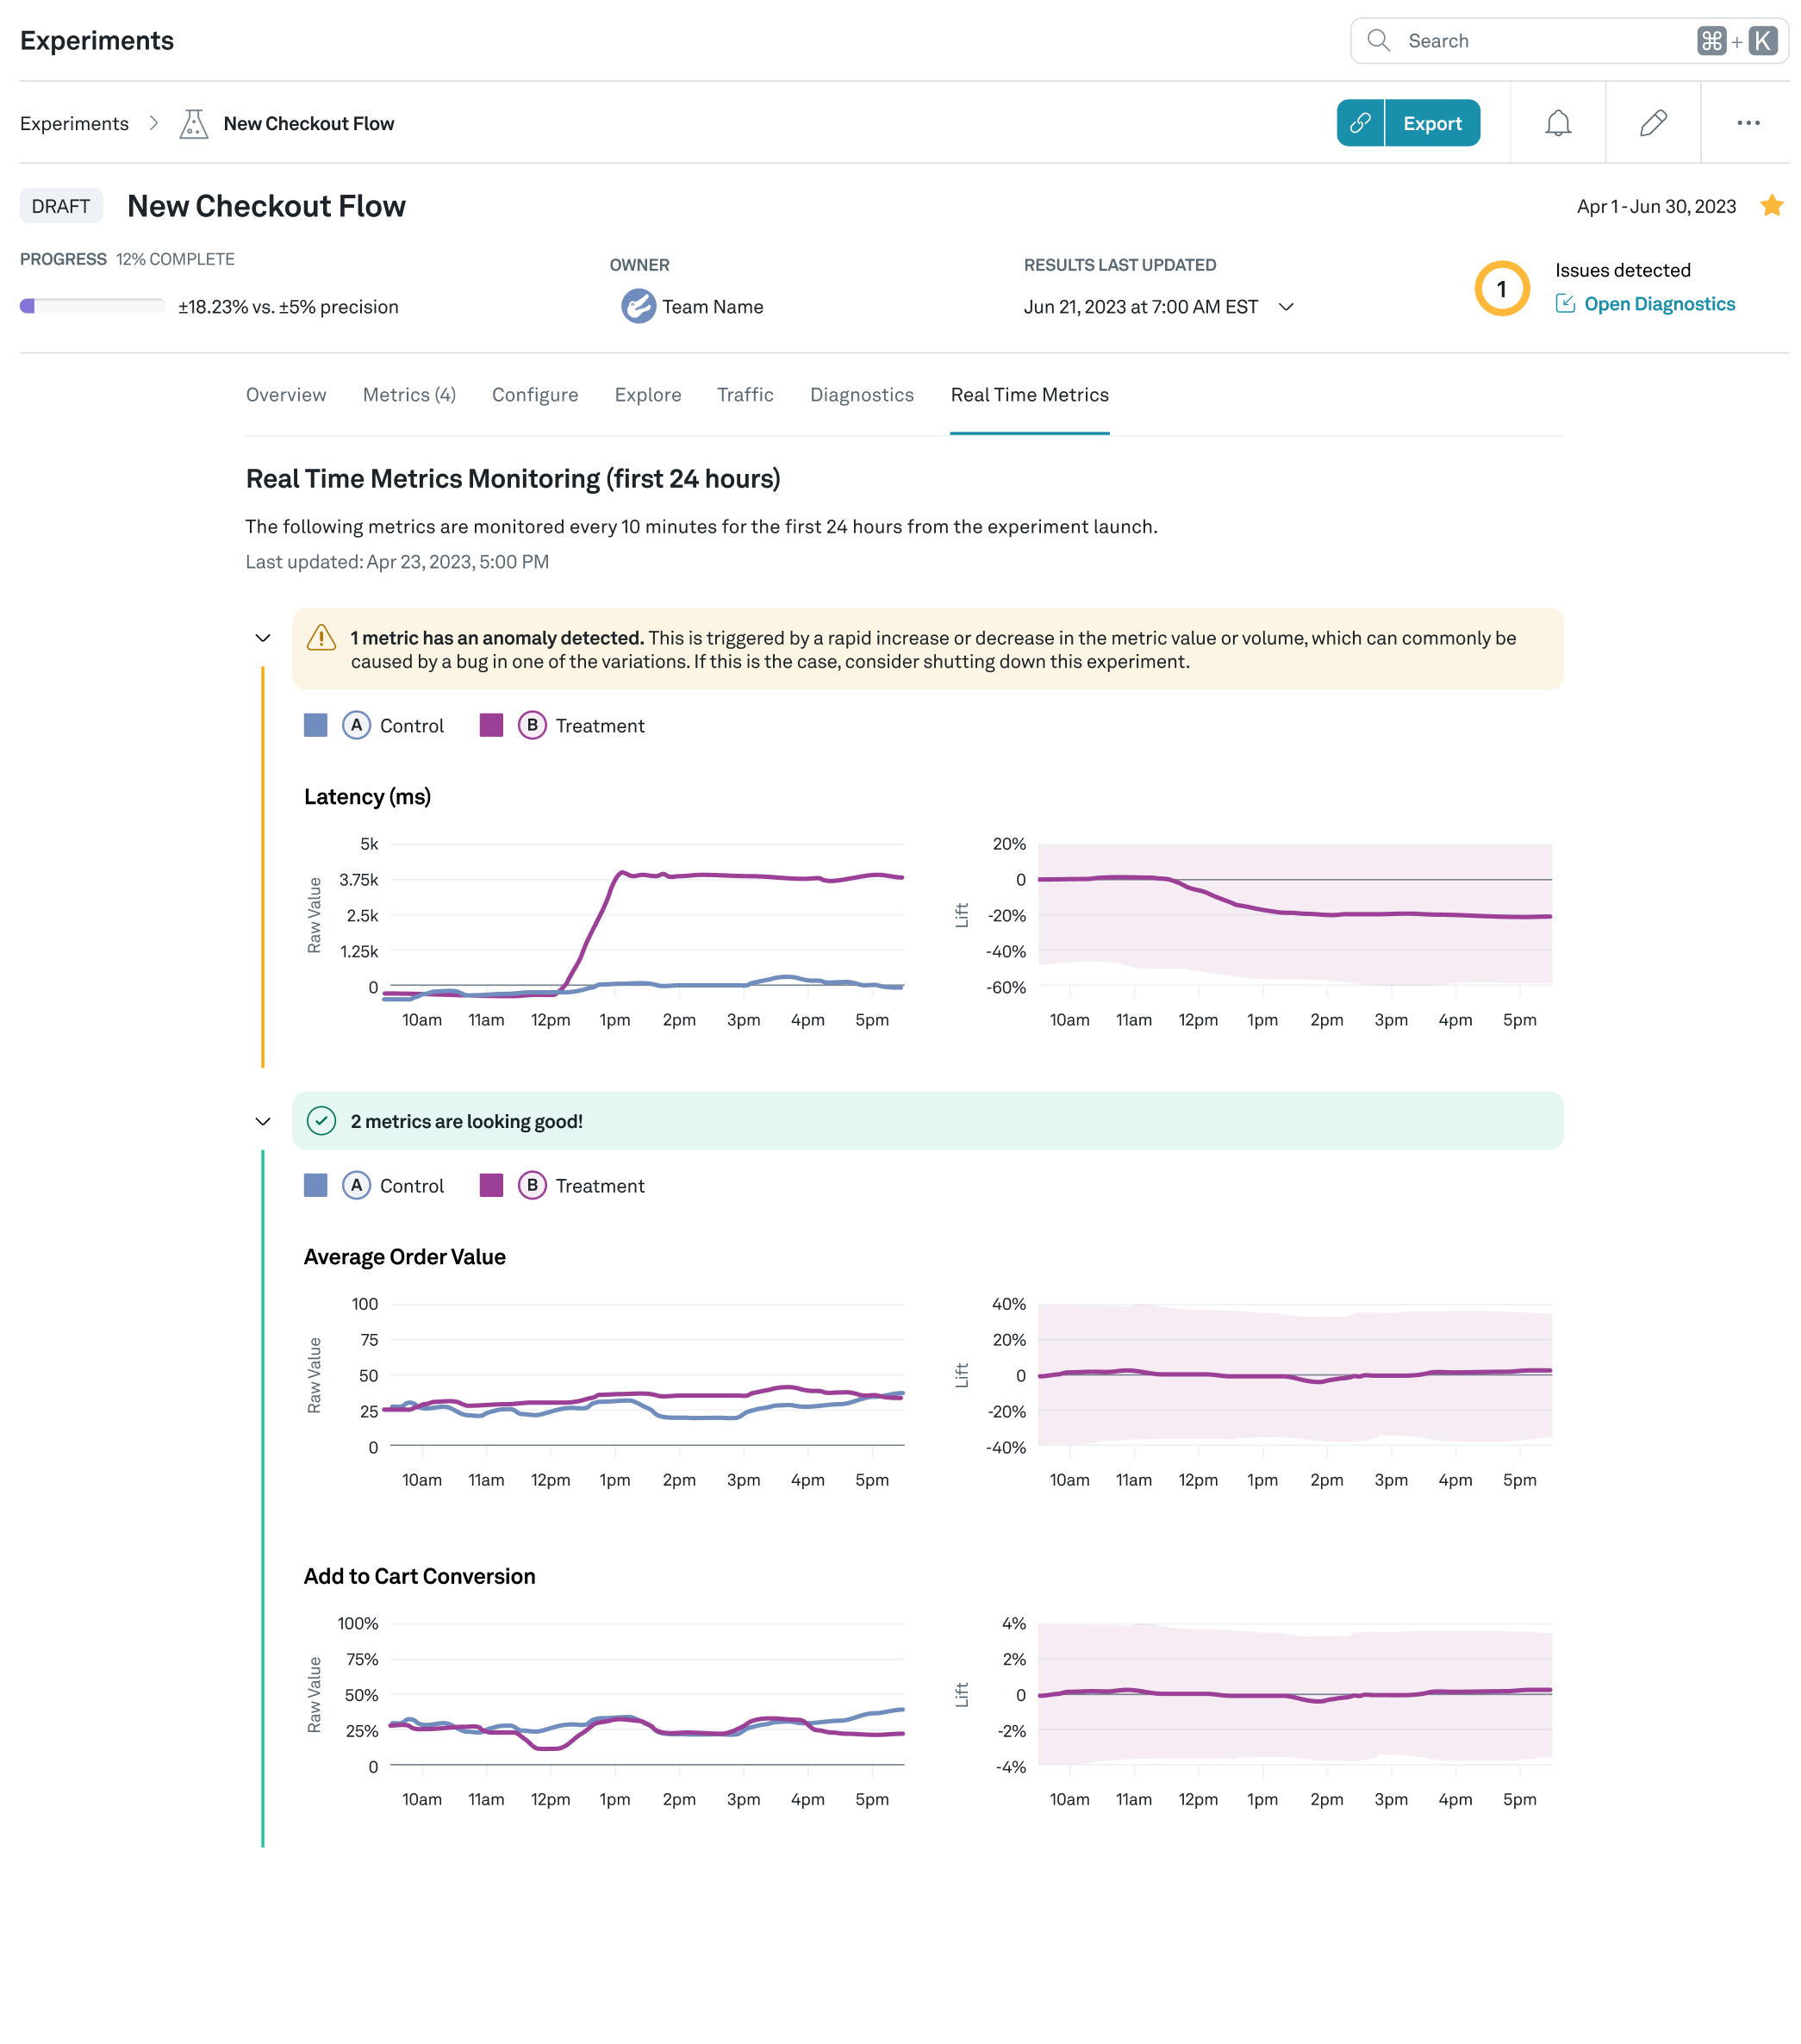
Task: Click the Experiments page heading
Action: pos(97,41)
